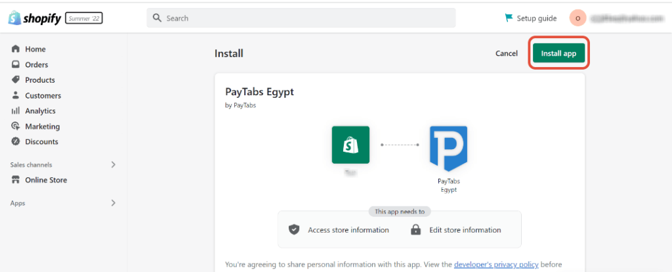The width and height of the screenshot is (672, 272).
Task: Click the green Shopify store tile
Action: pyautogui.click(x=350, y=145)
